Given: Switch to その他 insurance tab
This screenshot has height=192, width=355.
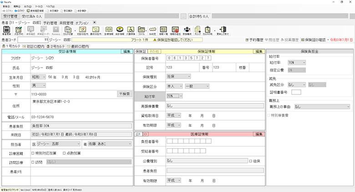Looking at the screenshot, I should [x=154, y=51].
